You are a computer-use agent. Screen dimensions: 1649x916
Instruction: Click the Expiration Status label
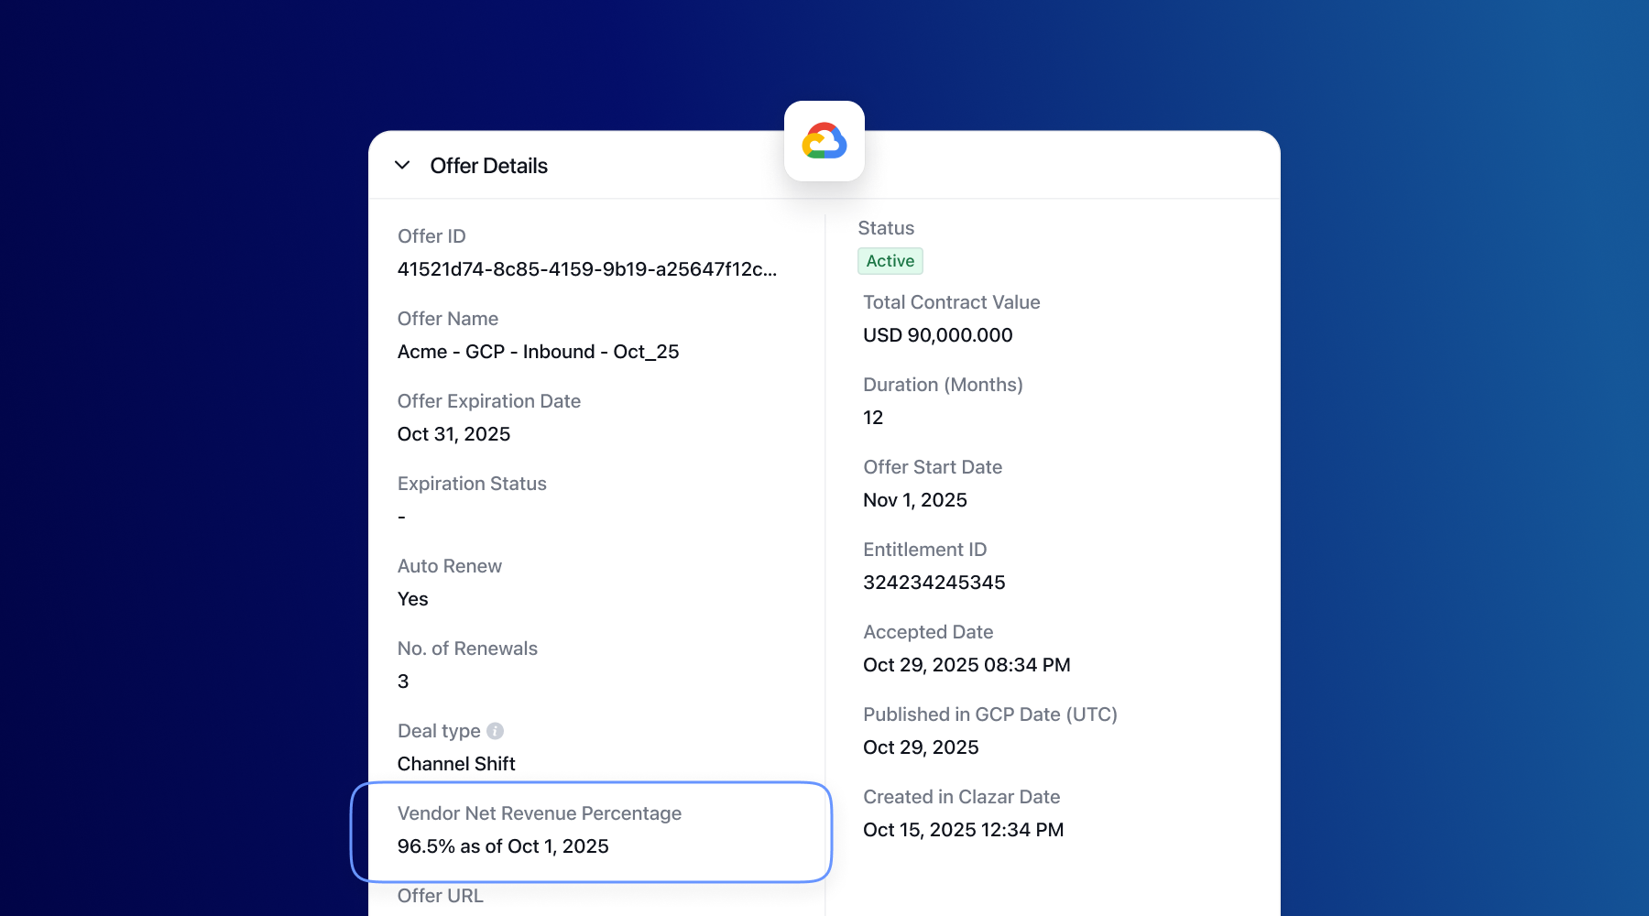[472, 484]
